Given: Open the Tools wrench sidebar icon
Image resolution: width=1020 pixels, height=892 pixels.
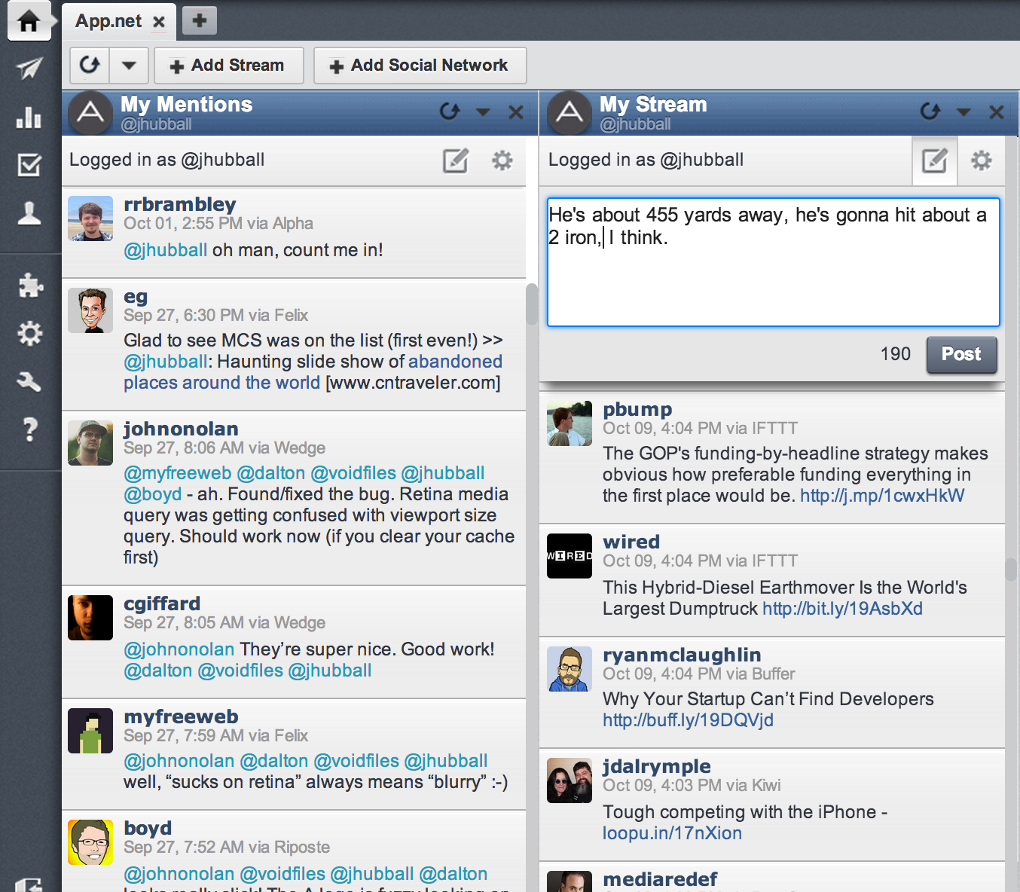Looking at the screenshot, I should [x=29, y=381].
